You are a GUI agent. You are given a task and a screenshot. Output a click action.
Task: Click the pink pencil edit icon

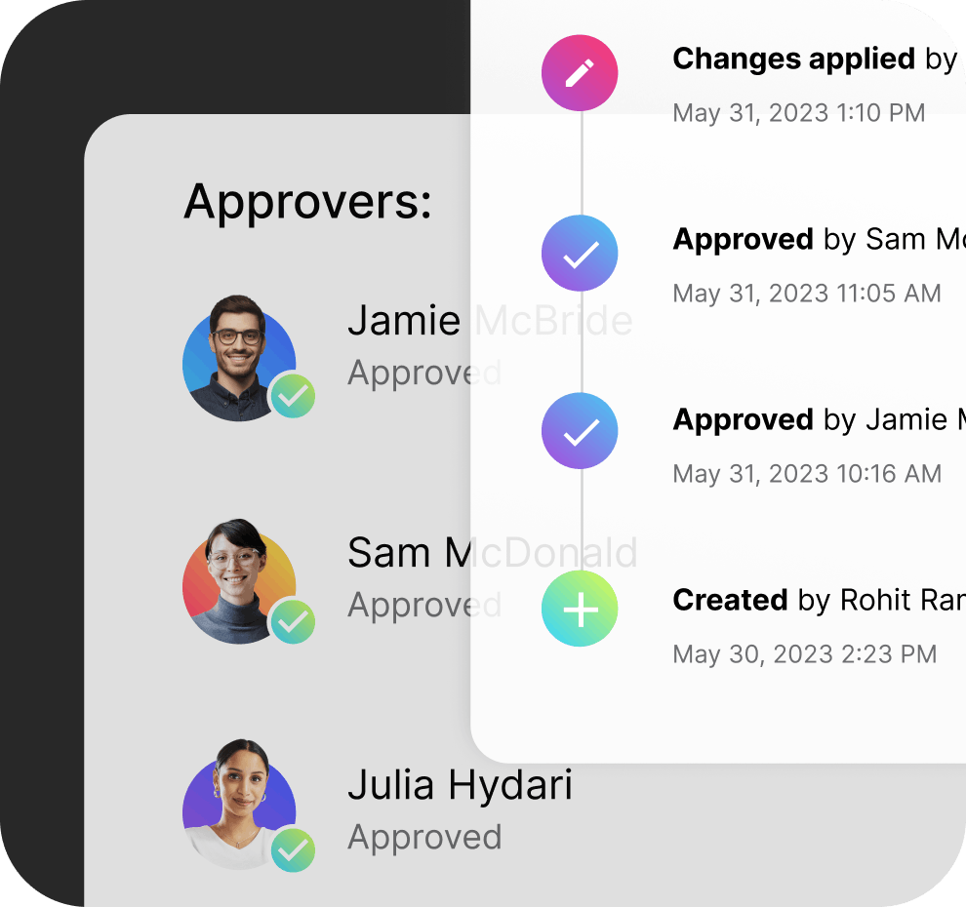coord(579,73)
